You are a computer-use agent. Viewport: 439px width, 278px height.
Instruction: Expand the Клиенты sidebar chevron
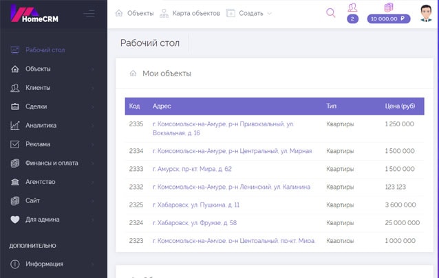tap(93, 88)
